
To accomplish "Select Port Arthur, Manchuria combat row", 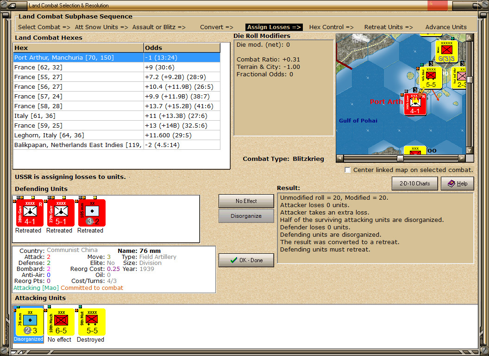I will [x=117, y=58].
